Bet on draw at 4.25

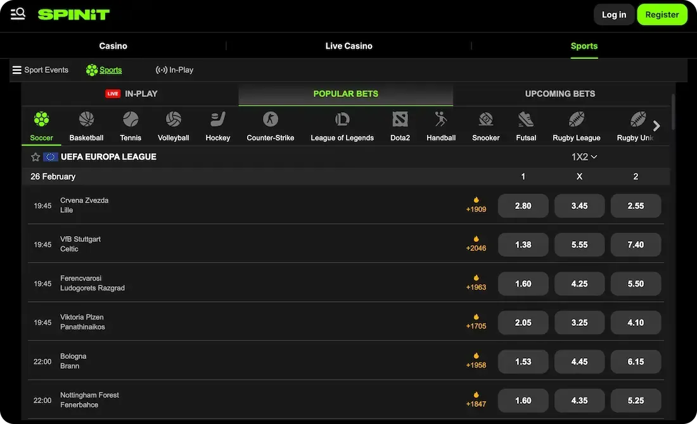click(579, 284)
